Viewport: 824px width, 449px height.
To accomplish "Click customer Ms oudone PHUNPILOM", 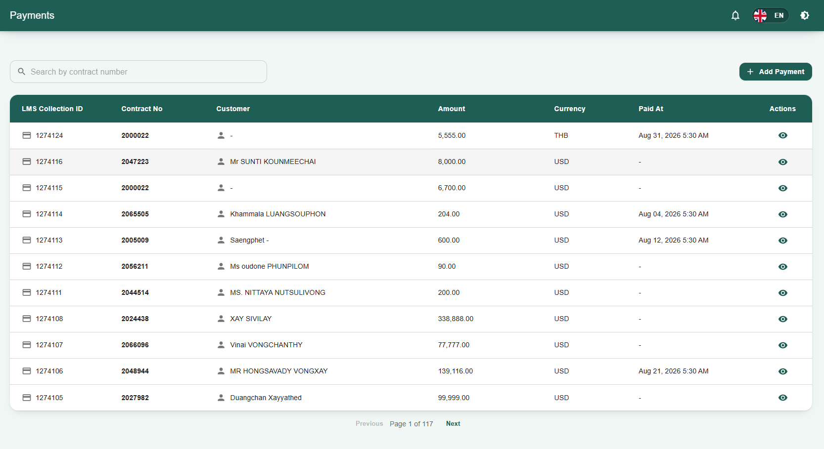I will (x=270, y=266).
